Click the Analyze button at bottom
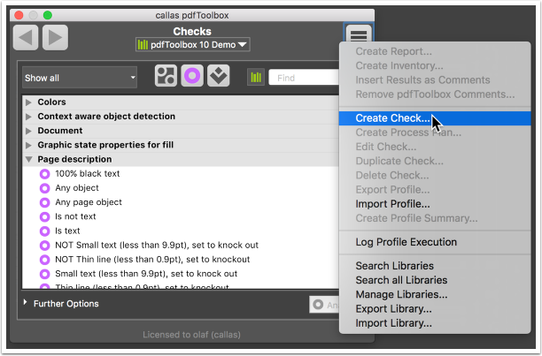542x356 pixels. click(324, 305)
